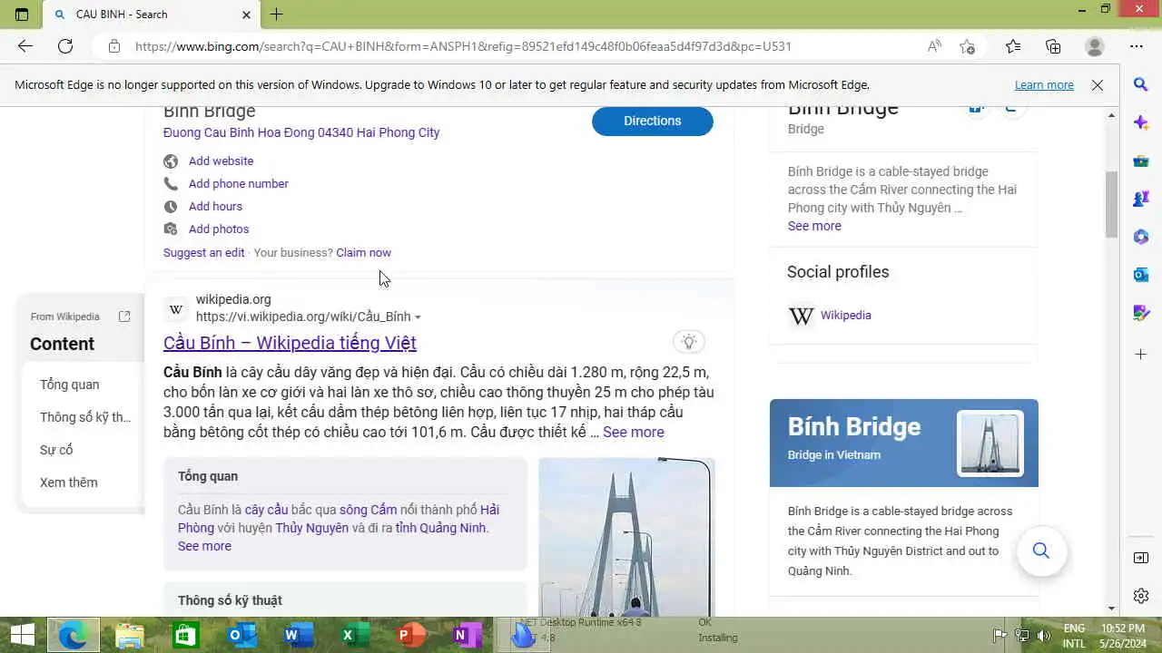Screen dimensions: 1162x653
Task: Open Edge Settings and more menu
Action: (x=1137, y=46)
